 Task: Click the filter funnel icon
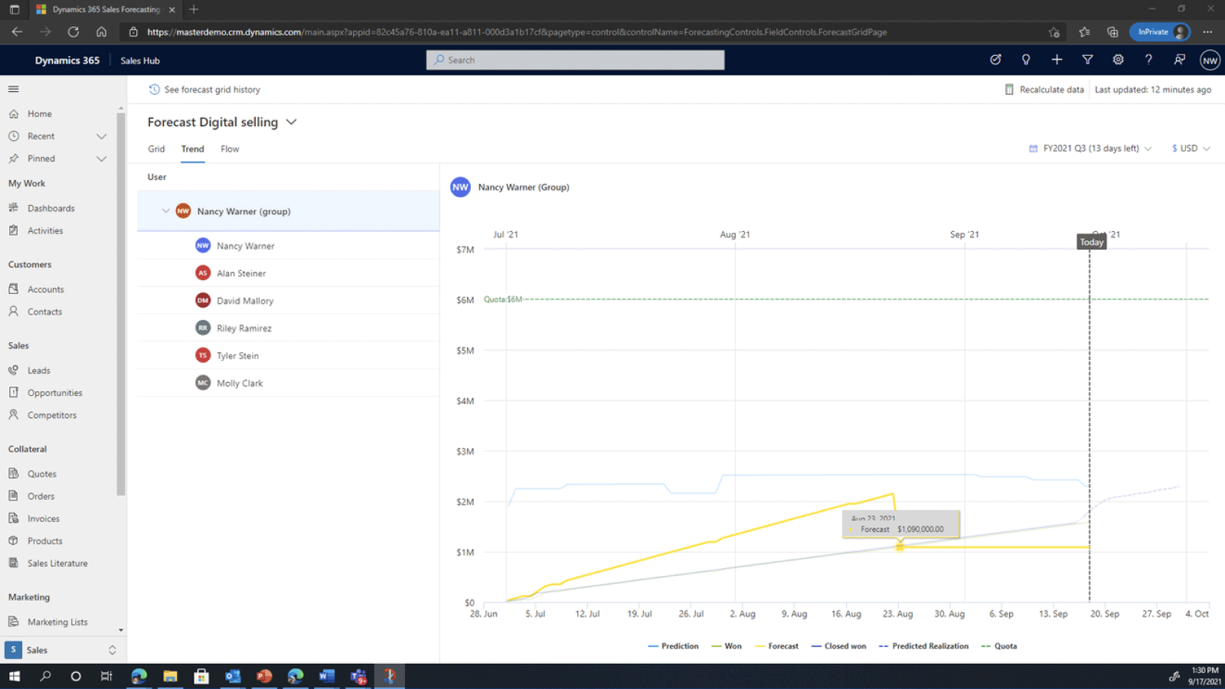click(x=1087, y=60)
